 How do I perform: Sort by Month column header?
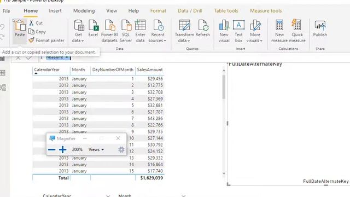click(x=78, y=69)
